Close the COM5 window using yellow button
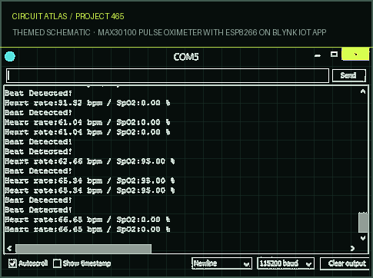Image resolution: width=373 pixels, height=278 pixels. [x=355, y=55]
